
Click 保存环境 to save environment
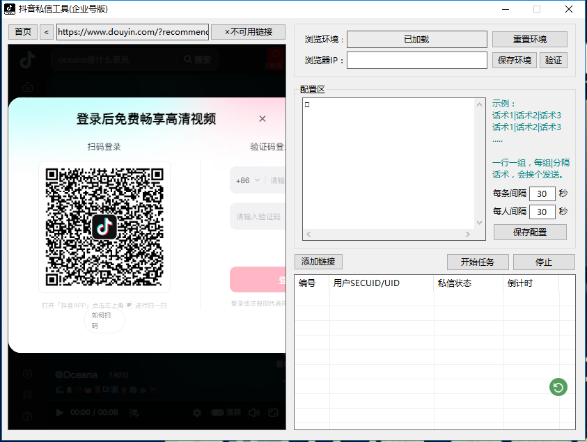[515, 61]
